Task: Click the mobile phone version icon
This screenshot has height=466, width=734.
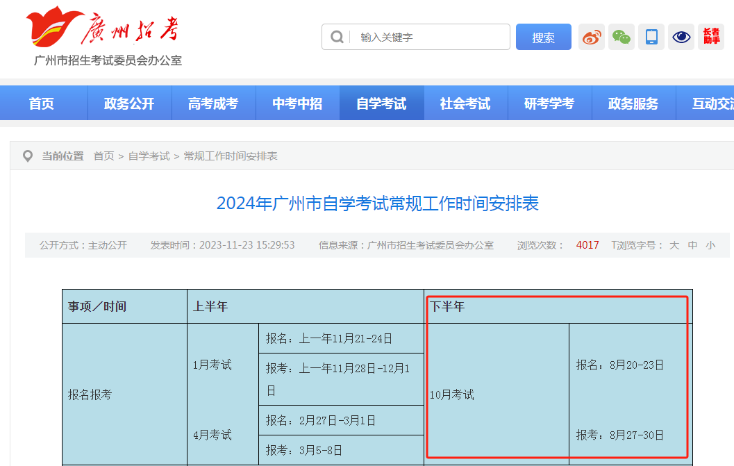Action: pyautogui.click(x=651, y=37)
